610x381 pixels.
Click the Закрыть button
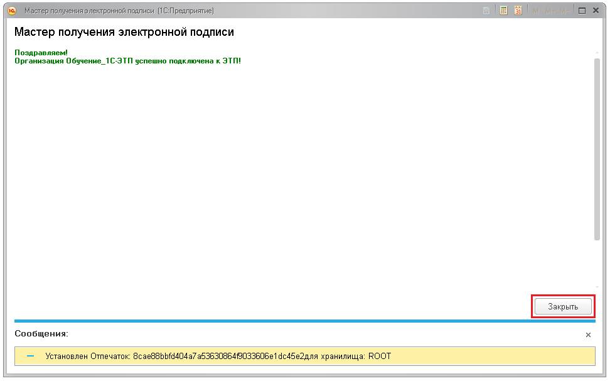[x=563, y=307]
